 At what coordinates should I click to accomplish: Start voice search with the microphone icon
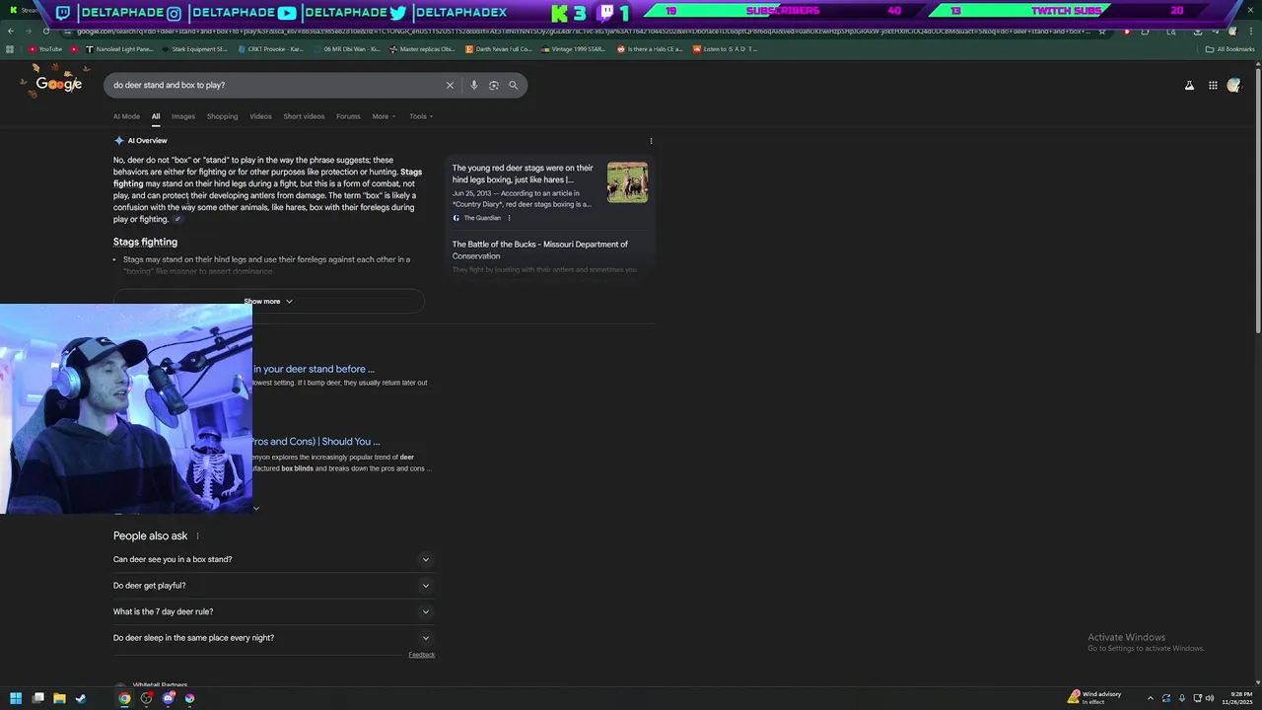coord(474,85)
